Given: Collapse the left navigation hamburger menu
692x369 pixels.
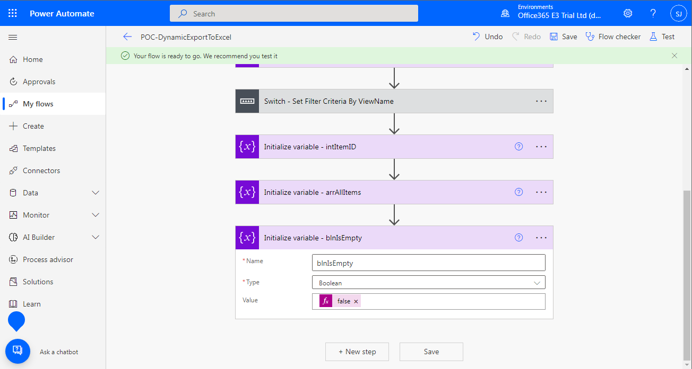Looking at the screenshot, I should click(x=13, y=37).
